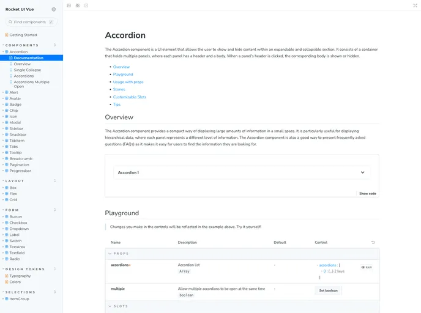Click the Typography document icon
Image resolution: width=421 pixels, height=313 pixels.
pyautogui.click(x=7, y=276)
